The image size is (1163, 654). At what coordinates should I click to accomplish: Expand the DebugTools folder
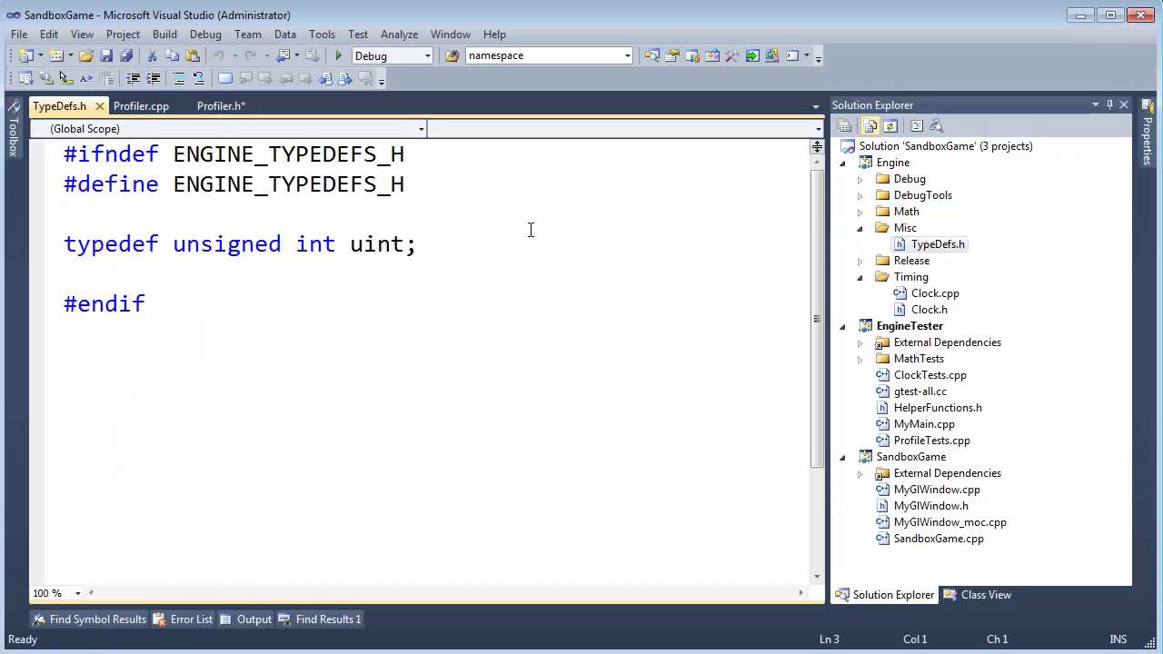tap(860, 195)
